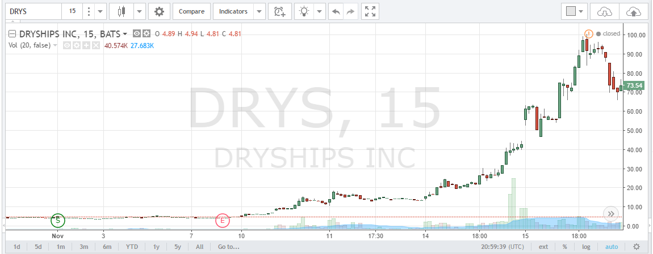Toggle log scale
Image resolution: width=653 pixels, height=254 pixels.
(585, 247)
